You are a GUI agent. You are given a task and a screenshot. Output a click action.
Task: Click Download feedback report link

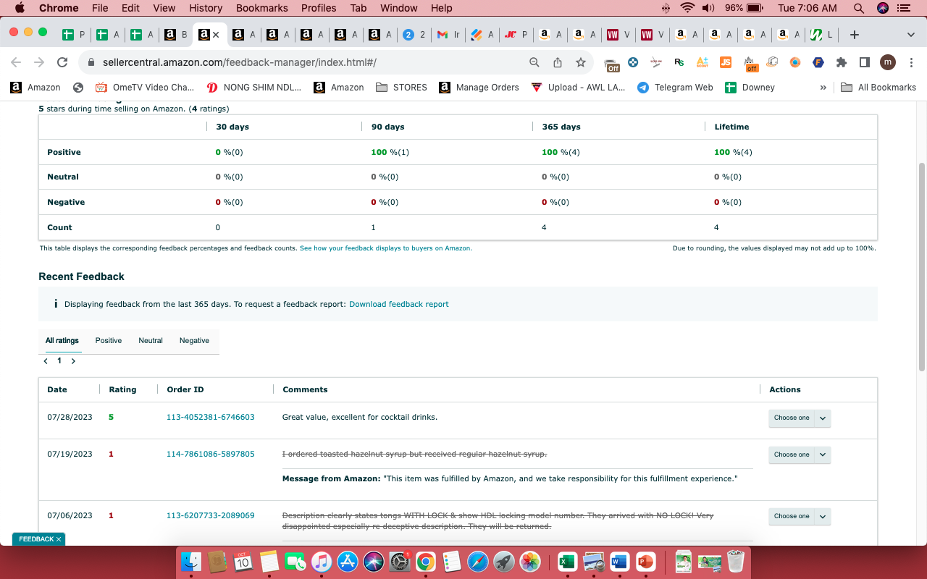[399, 304]
